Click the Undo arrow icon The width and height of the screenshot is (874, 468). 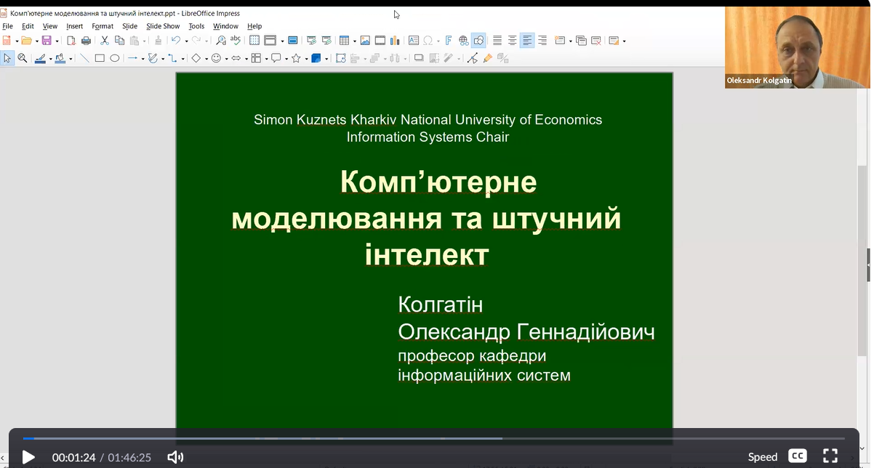175,41
